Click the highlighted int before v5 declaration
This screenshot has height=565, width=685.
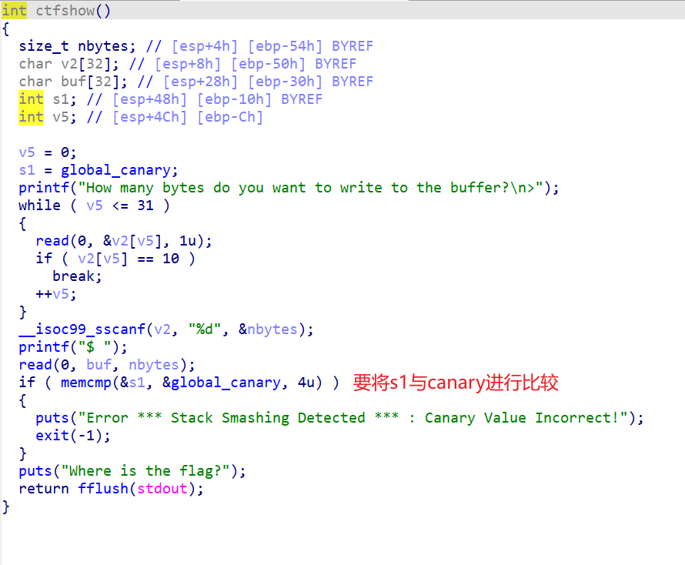tap(31, 117)
